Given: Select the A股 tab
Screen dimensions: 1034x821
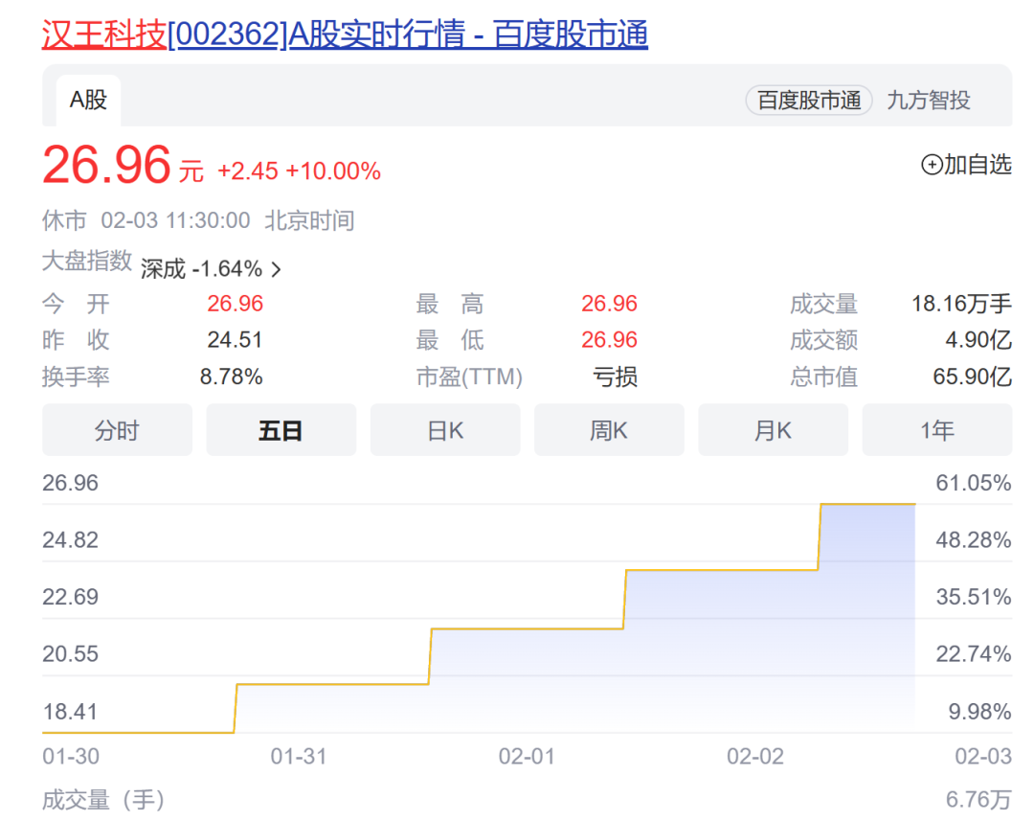Looking at the screenshot, I should 88,101.
